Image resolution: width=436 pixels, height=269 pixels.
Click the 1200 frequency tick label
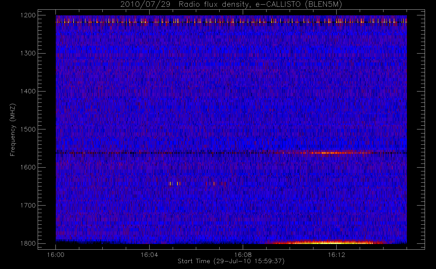click(x=28, y=15)
